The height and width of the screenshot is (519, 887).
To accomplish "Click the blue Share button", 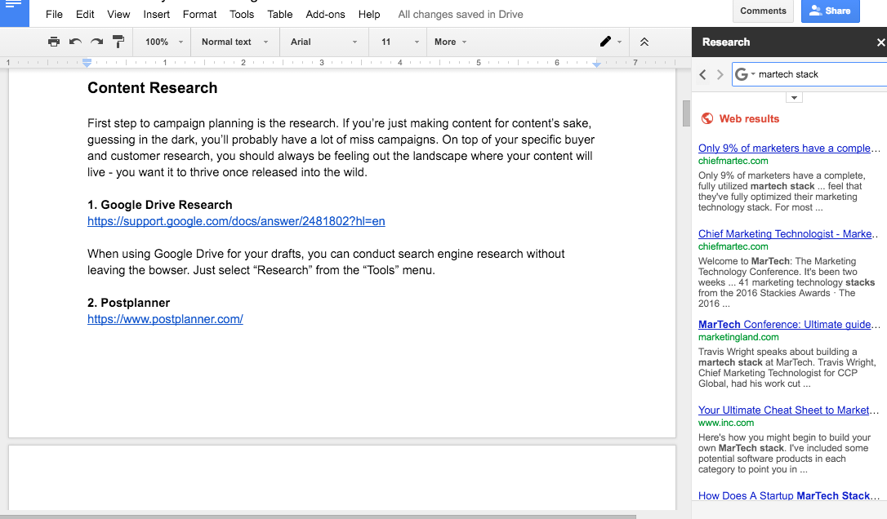I will [831, 11].
